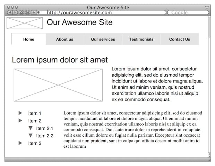Collapse the Item 2.1 disclosure triangle
215x166 pixels.
[x=31, y=128]
